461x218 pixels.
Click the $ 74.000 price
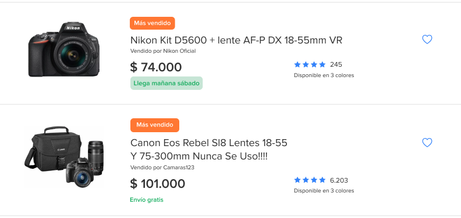pos(156,67)
